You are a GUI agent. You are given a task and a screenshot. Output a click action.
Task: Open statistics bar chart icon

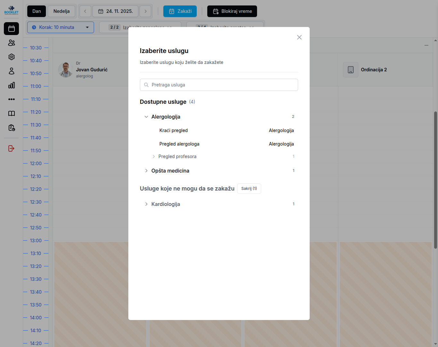(x=12, y=85)
